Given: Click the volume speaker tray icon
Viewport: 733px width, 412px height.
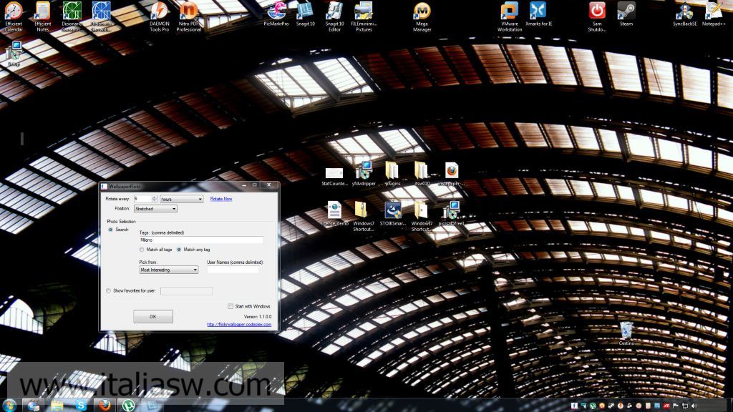Looking at the screenshot, I should (694, 406).
